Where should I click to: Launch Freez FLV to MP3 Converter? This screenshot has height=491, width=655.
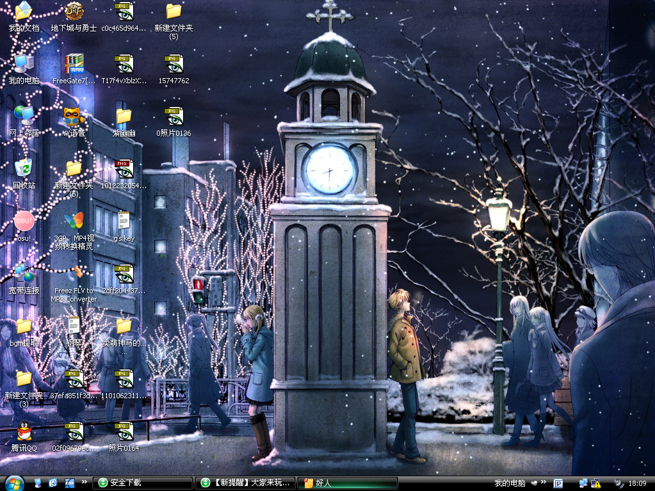74,275
